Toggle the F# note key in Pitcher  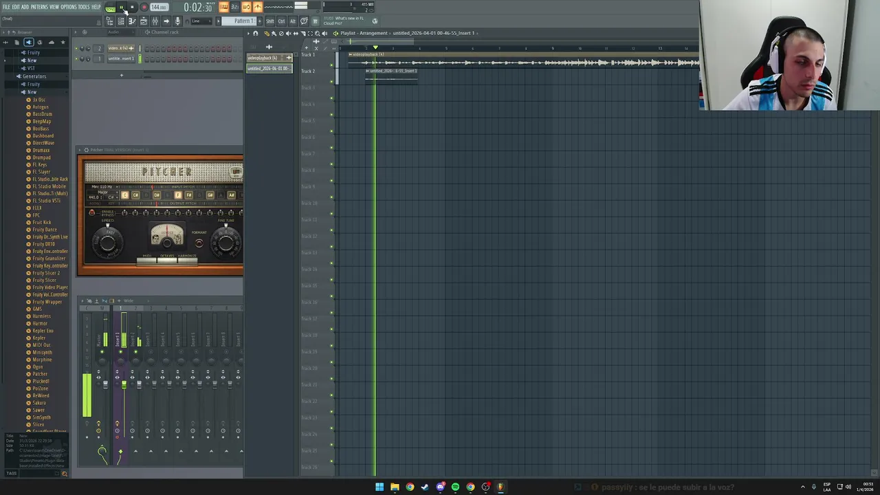click(x=189, y=195)
